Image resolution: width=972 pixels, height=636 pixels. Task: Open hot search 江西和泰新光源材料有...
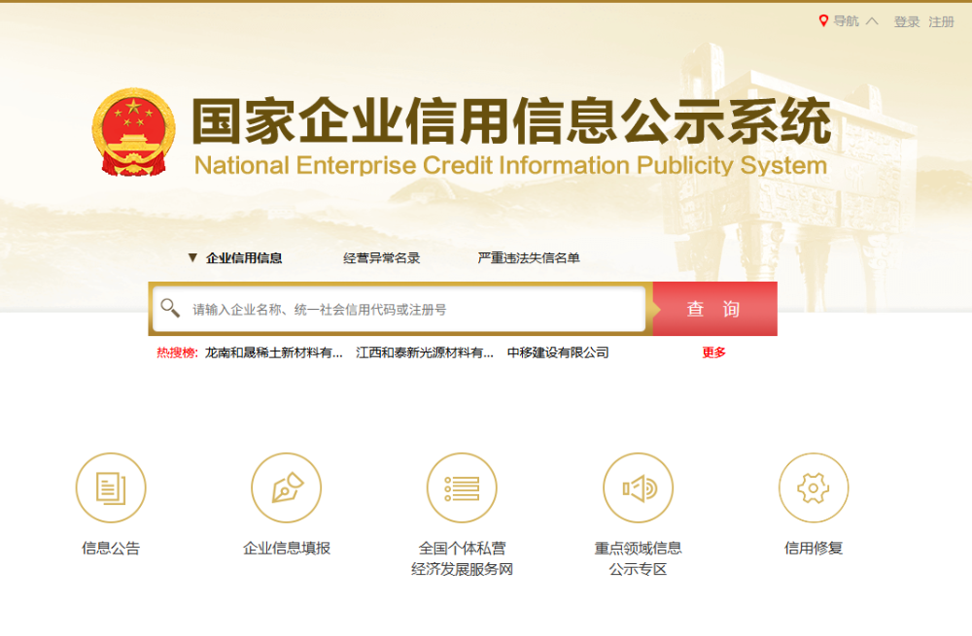[425, 353]
